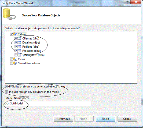Select the Clientes (dbo) tree item label
The height and width of the screenshot is (128, 143).
(x=31, y=38)
